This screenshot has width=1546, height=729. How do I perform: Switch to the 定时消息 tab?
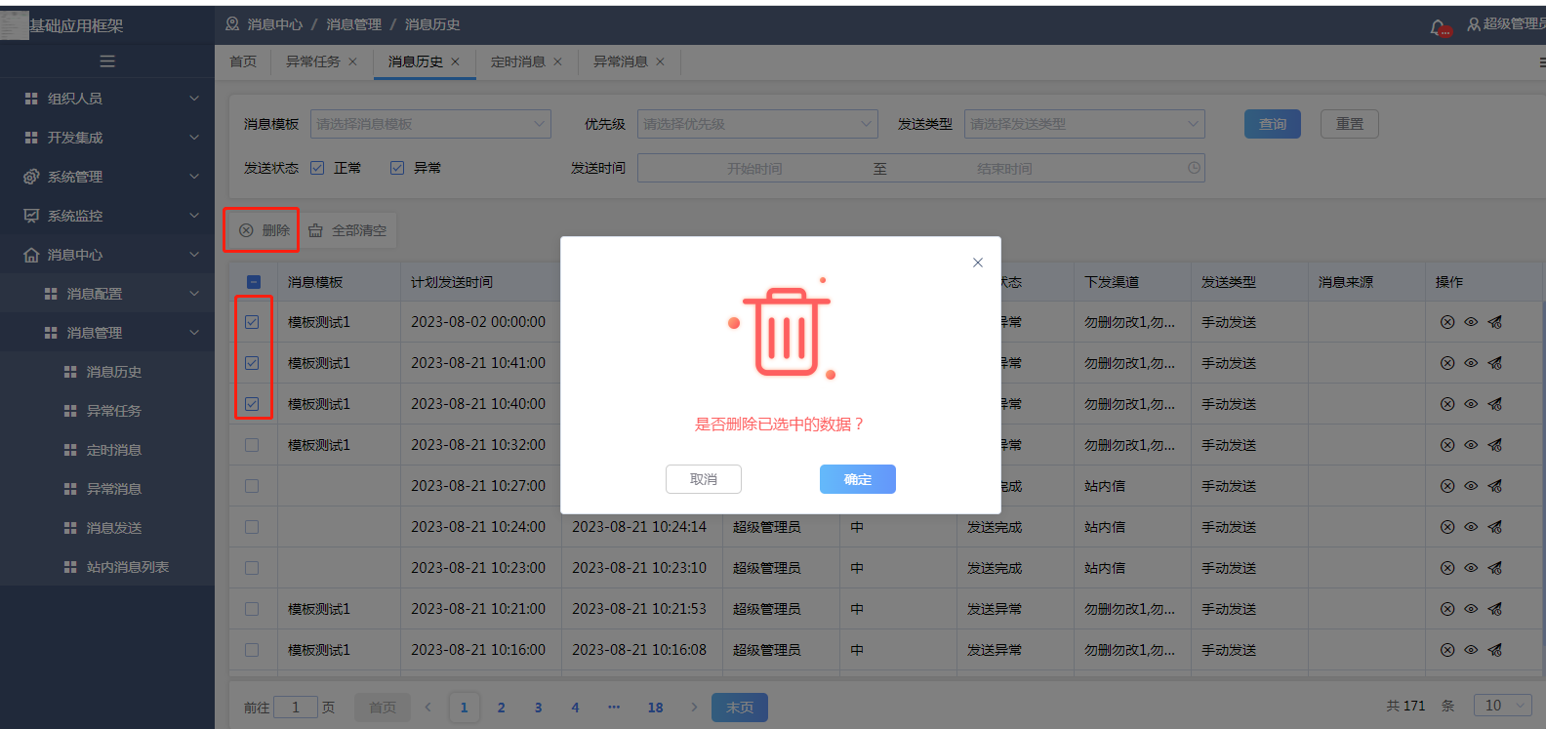tap(517, 61)
